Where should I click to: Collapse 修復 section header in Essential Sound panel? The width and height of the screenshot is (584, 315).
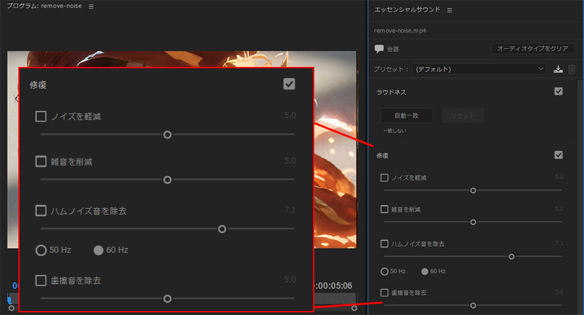[383, 156]
